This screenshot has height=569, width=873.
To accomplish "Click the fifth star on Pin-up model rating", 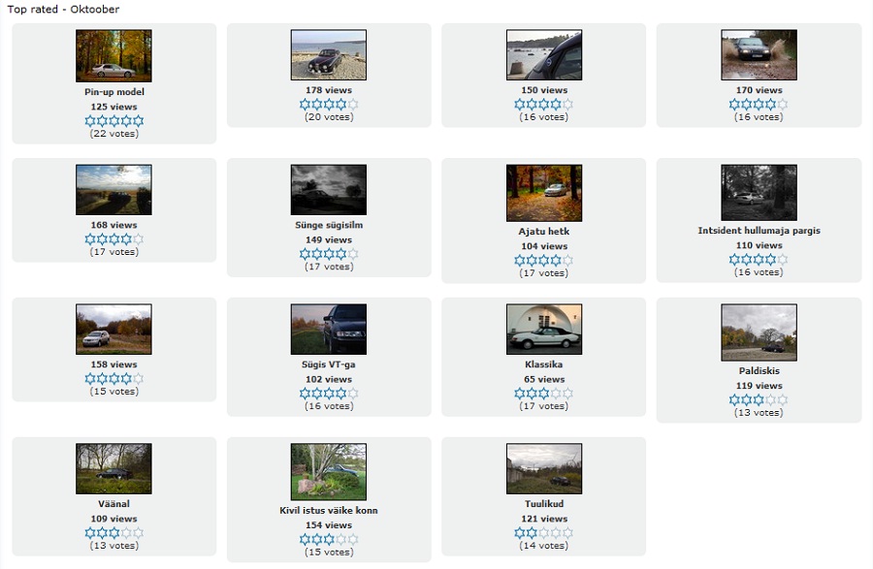I will (x=139, y=121).
